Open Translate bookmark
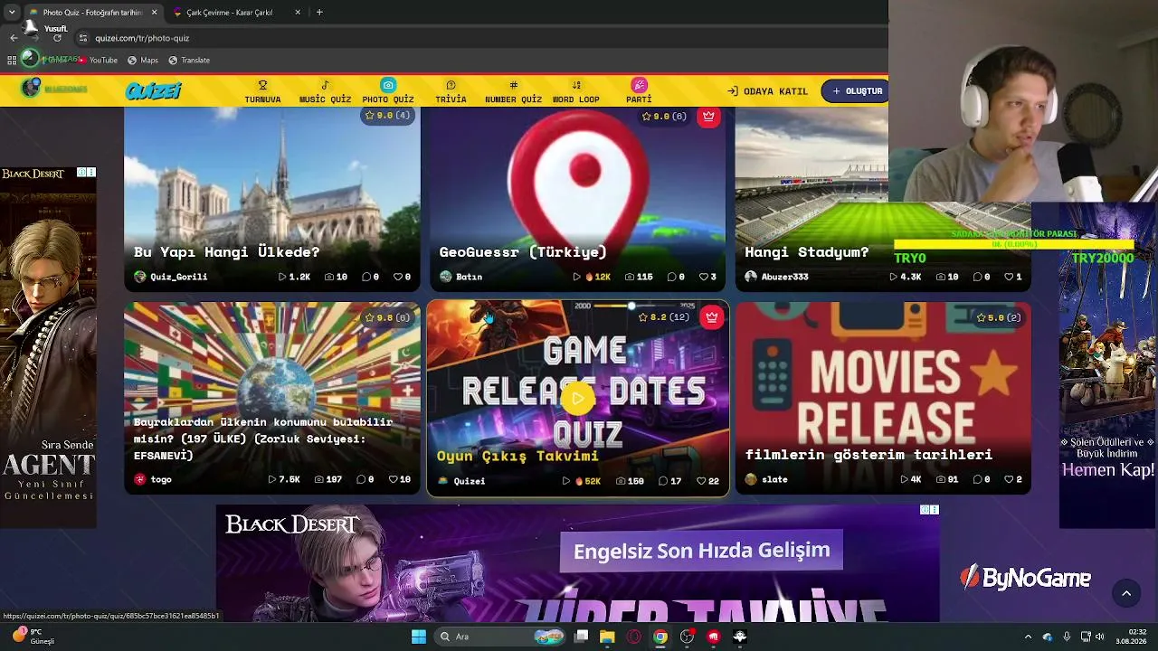 [189, 61]
